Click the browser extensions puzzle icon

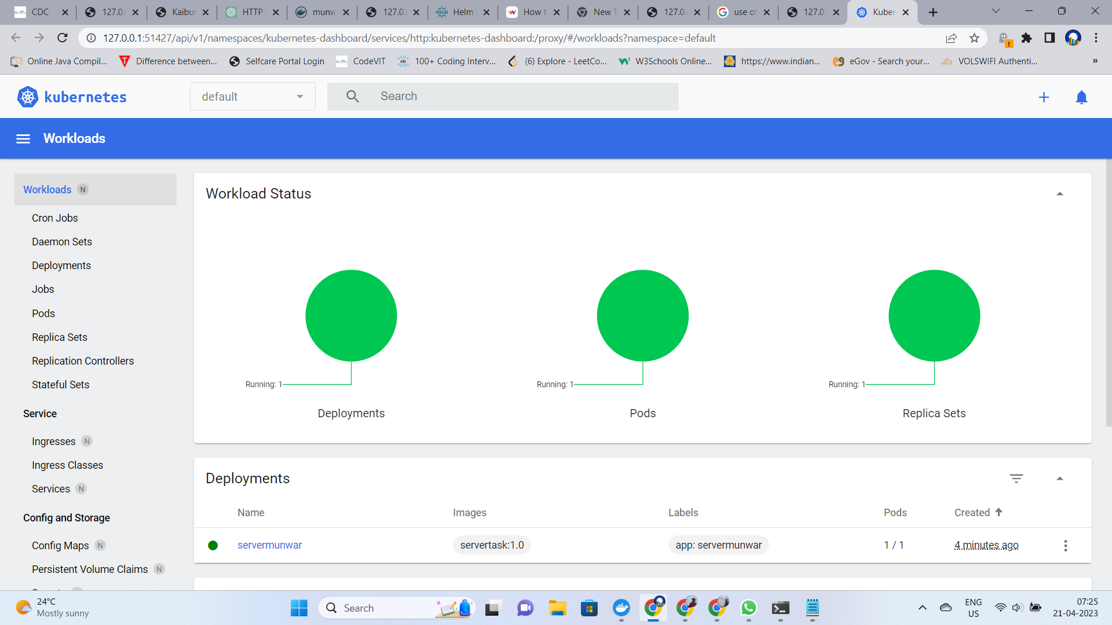(1027, 38)
